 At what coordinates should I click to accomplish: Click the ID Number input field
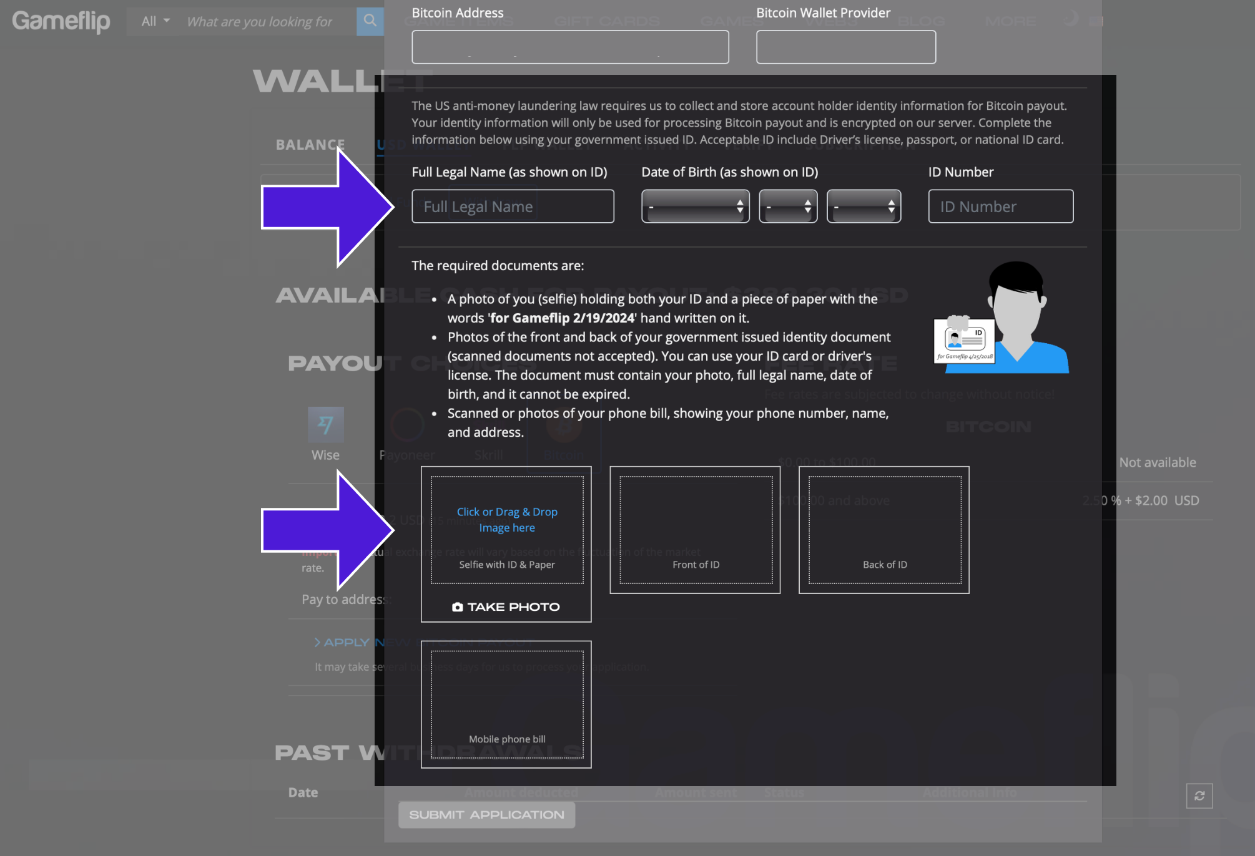pos(1000,207)
